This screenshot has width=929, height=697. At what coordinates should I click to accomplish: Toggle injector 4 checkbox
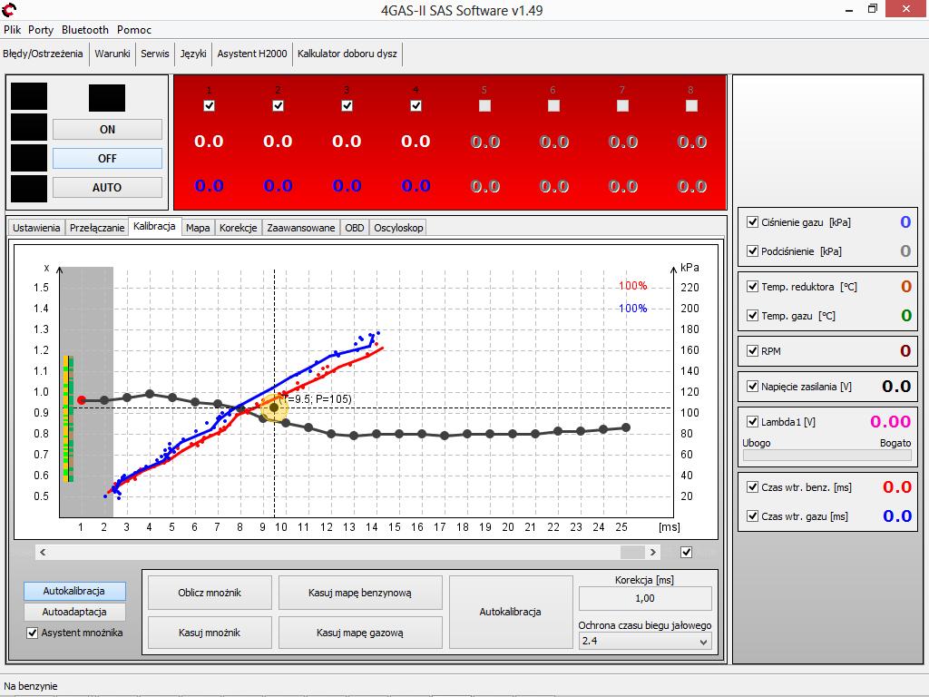click(416, 105)
